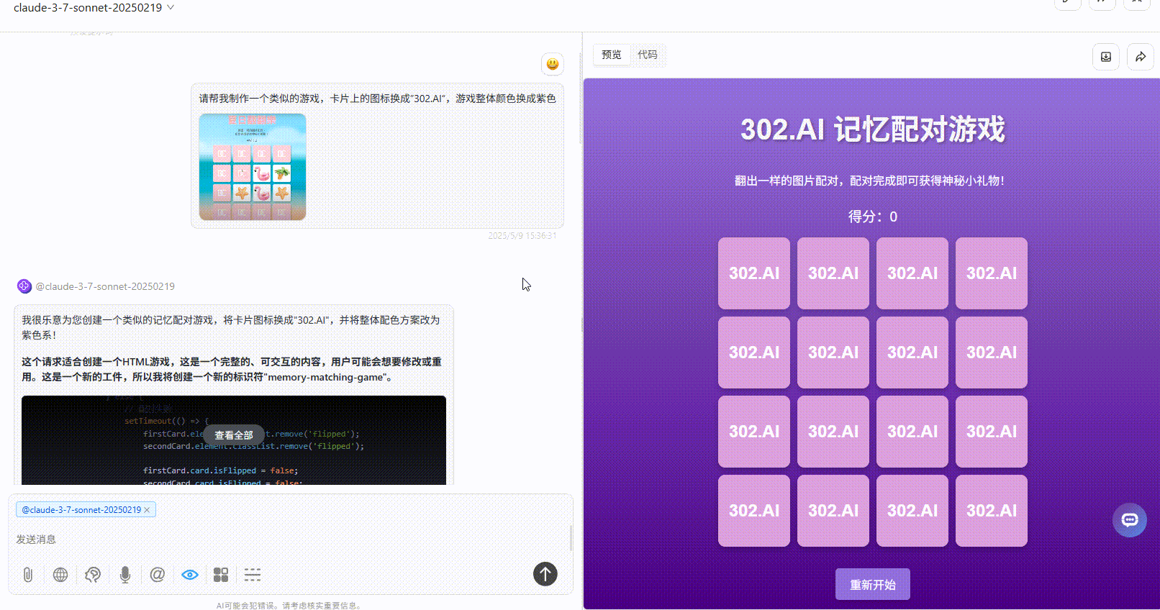Image resolution: width=1160 pixels, height=610 pixels.
Task: Select the 预览 tab
Action: [612, 55]
